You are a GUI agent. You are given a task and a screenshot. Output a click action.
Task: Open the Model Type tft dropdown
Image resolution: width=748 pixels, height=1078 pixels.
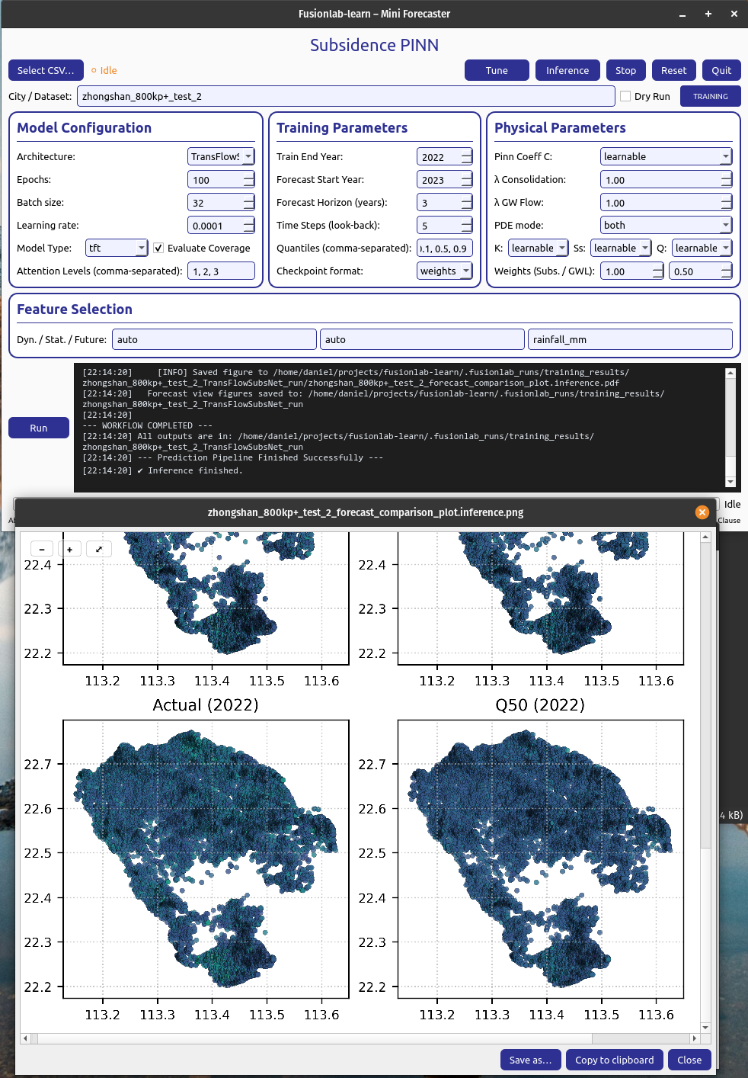tap(117, 248)
